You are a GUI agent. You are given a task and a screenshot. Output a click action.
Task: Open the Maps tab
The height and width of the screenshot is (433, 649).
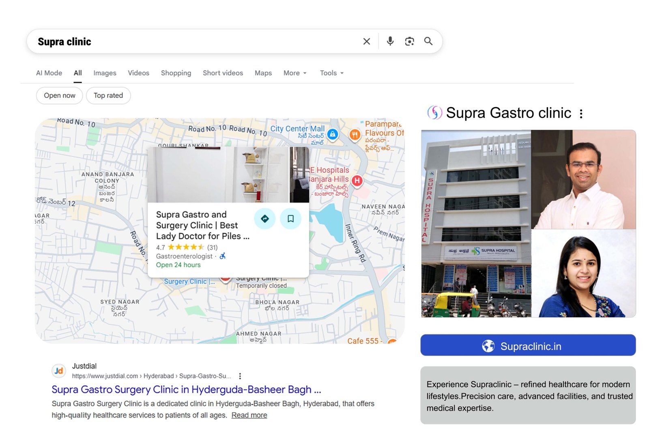(263, 73)
